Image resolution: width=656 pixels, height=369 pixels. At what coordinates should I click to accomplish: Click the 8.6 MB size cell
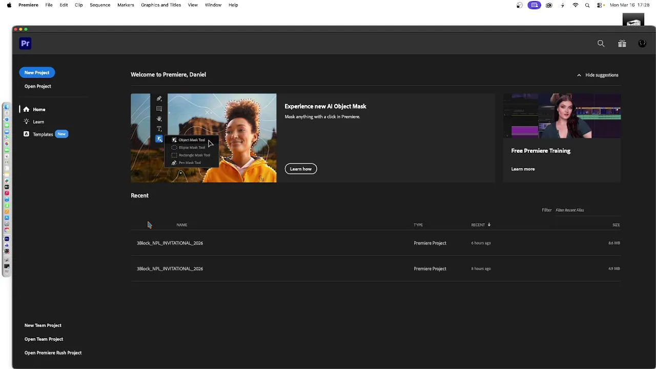(614, 243)
